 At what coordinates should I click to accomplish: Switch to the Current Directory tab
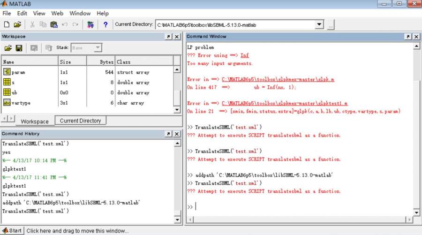point(80,121)
